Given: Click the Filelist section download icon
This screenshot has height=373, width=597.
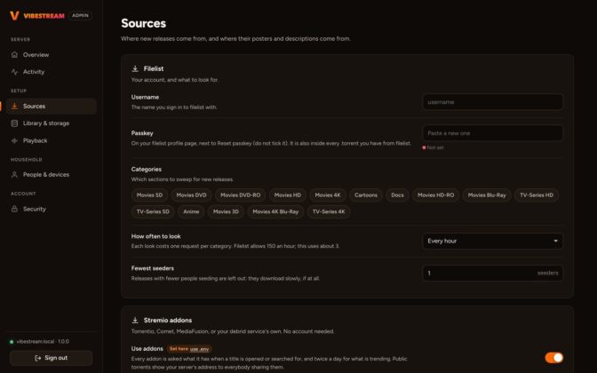Looking at the screenshot, I should [135, 69].
